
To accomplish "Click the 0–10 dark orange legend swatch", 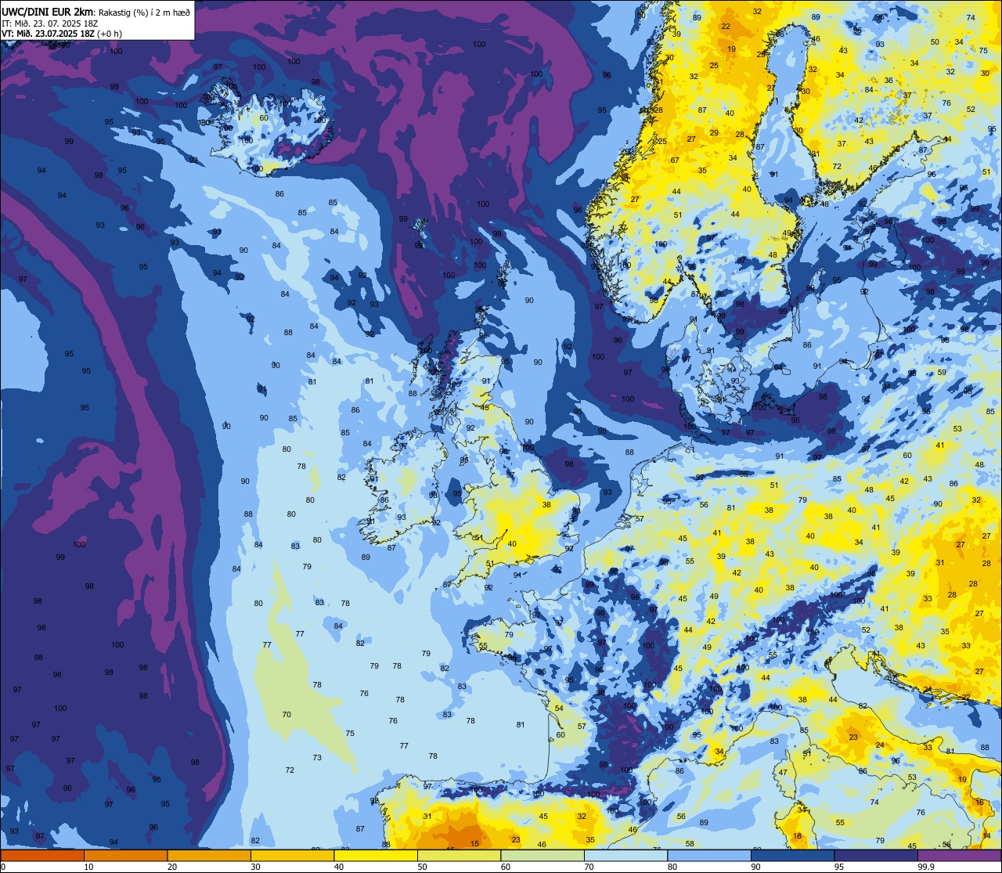I will click(x=42, y=855).
